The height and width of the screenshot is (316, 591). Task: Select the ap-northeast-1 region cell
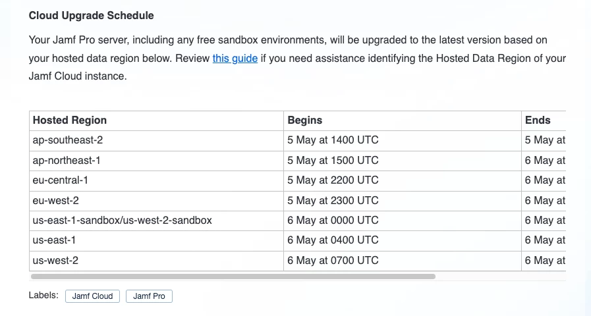[x=156, y=161]
